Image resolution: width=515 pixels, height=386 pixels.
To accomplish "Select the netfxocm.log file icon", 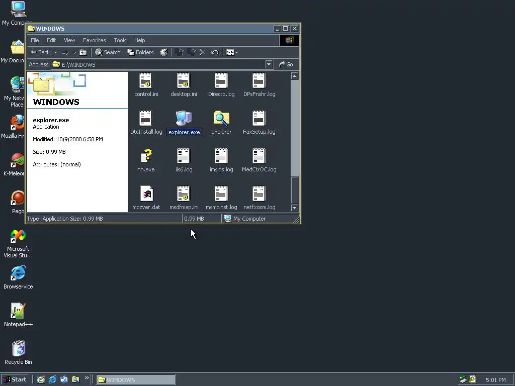I will (x=259, y=194).
